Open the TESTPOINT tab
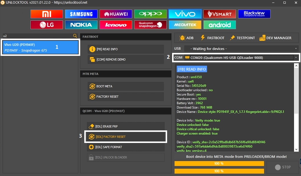The width and height of the screenshot is (301, 176). [x=242, y=38]
